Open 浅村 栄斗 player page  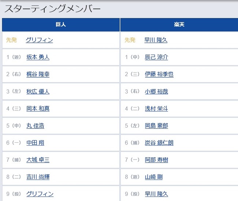click(156, 109)
